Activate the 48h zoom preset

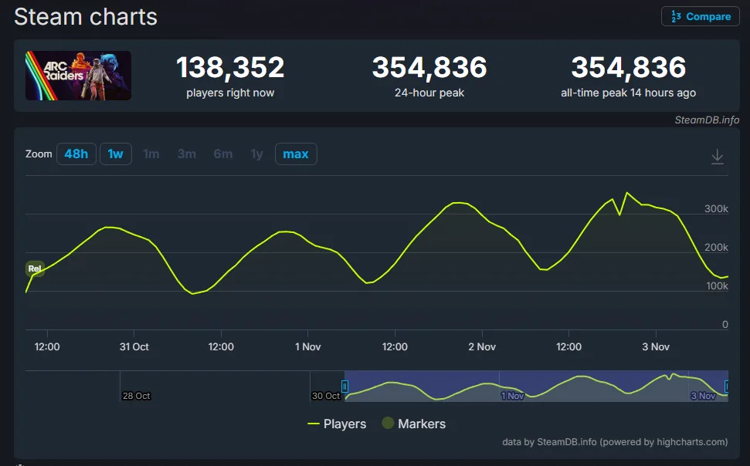76,154
